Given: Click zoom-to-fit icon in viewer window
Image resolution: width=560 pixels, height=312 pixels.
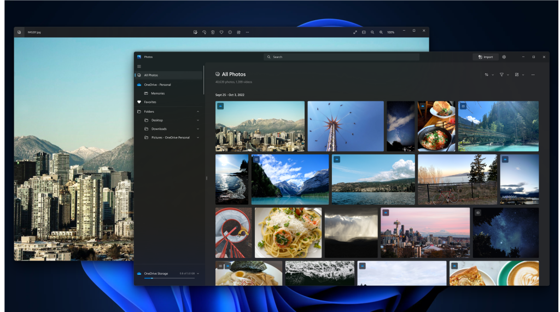Looking at the screenshot, I should (364, 32).
